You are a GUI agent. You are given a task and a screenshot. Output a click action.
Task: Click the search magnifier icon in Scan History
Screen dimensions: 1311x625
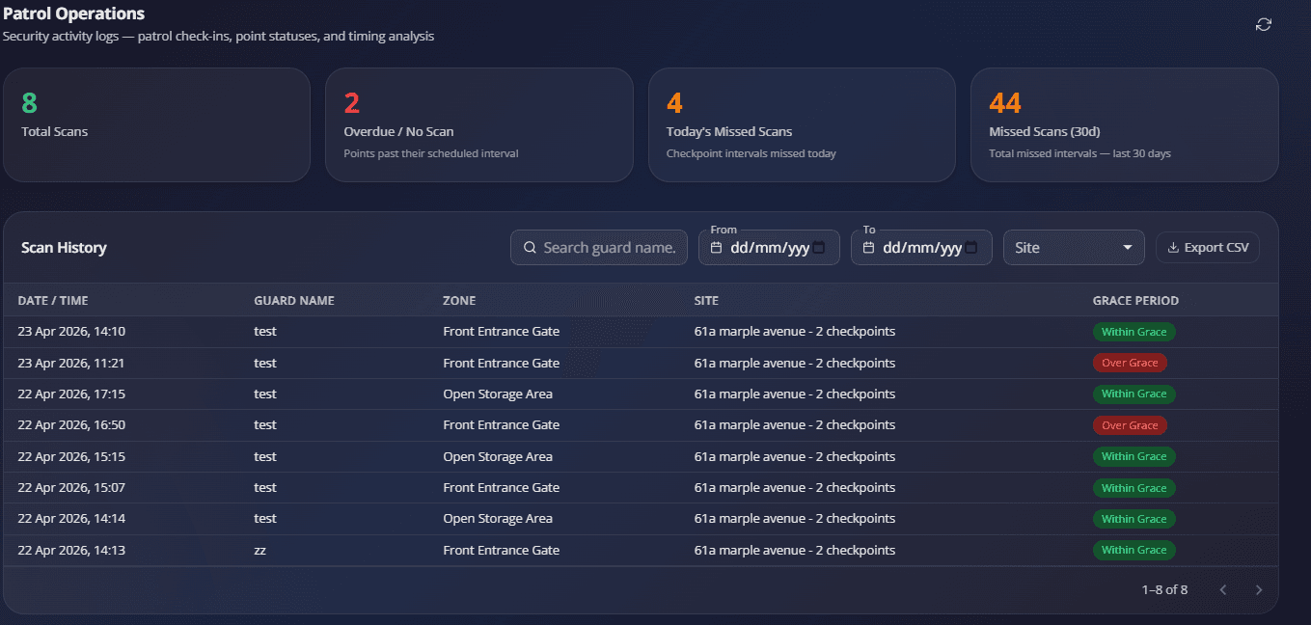tap(529, 247)
